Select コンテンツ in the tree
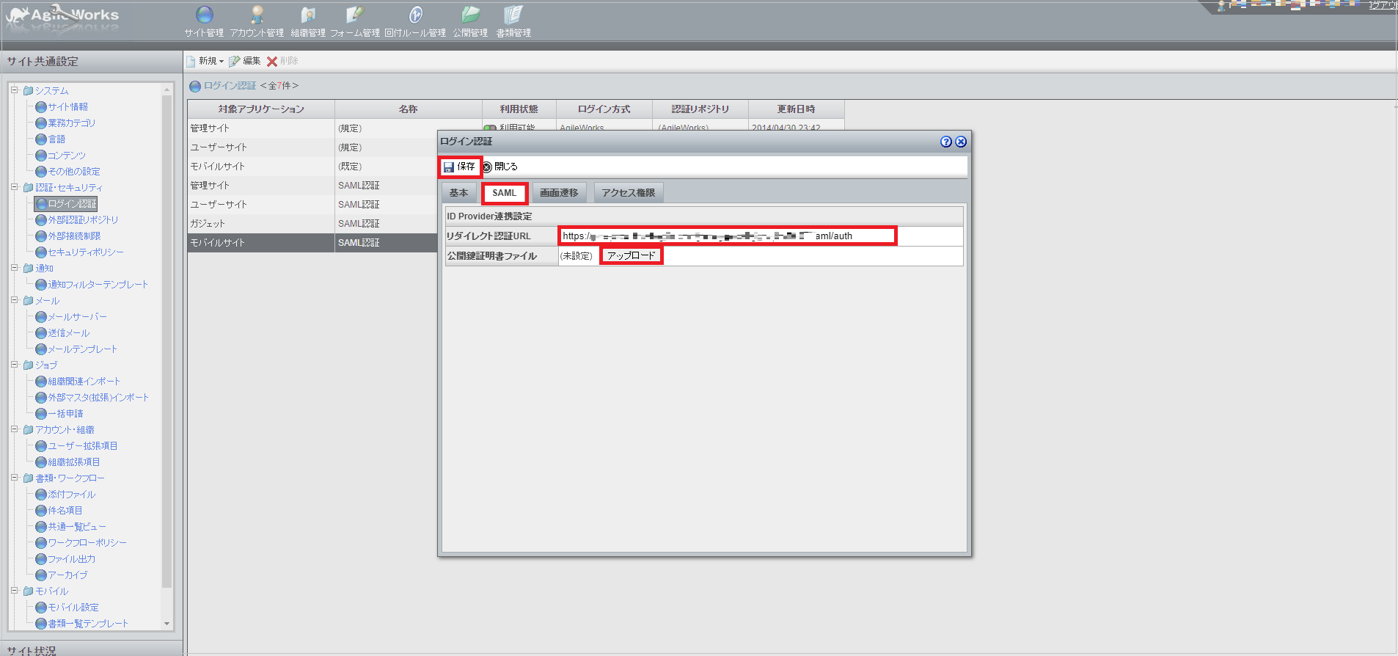This screenshot has height=656, width=1398. 67,156
